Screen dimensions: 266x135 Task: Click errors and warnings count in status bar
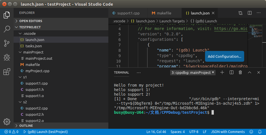tap(11, 132)
